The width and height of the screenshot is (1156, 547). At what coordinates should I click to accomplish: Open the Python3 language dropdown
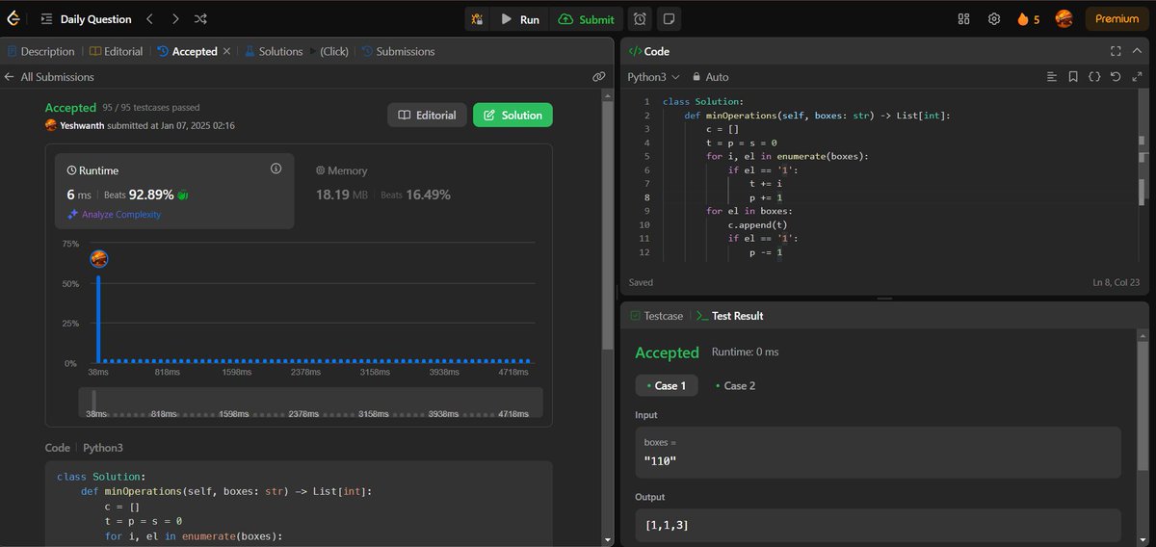pos(653,76)
